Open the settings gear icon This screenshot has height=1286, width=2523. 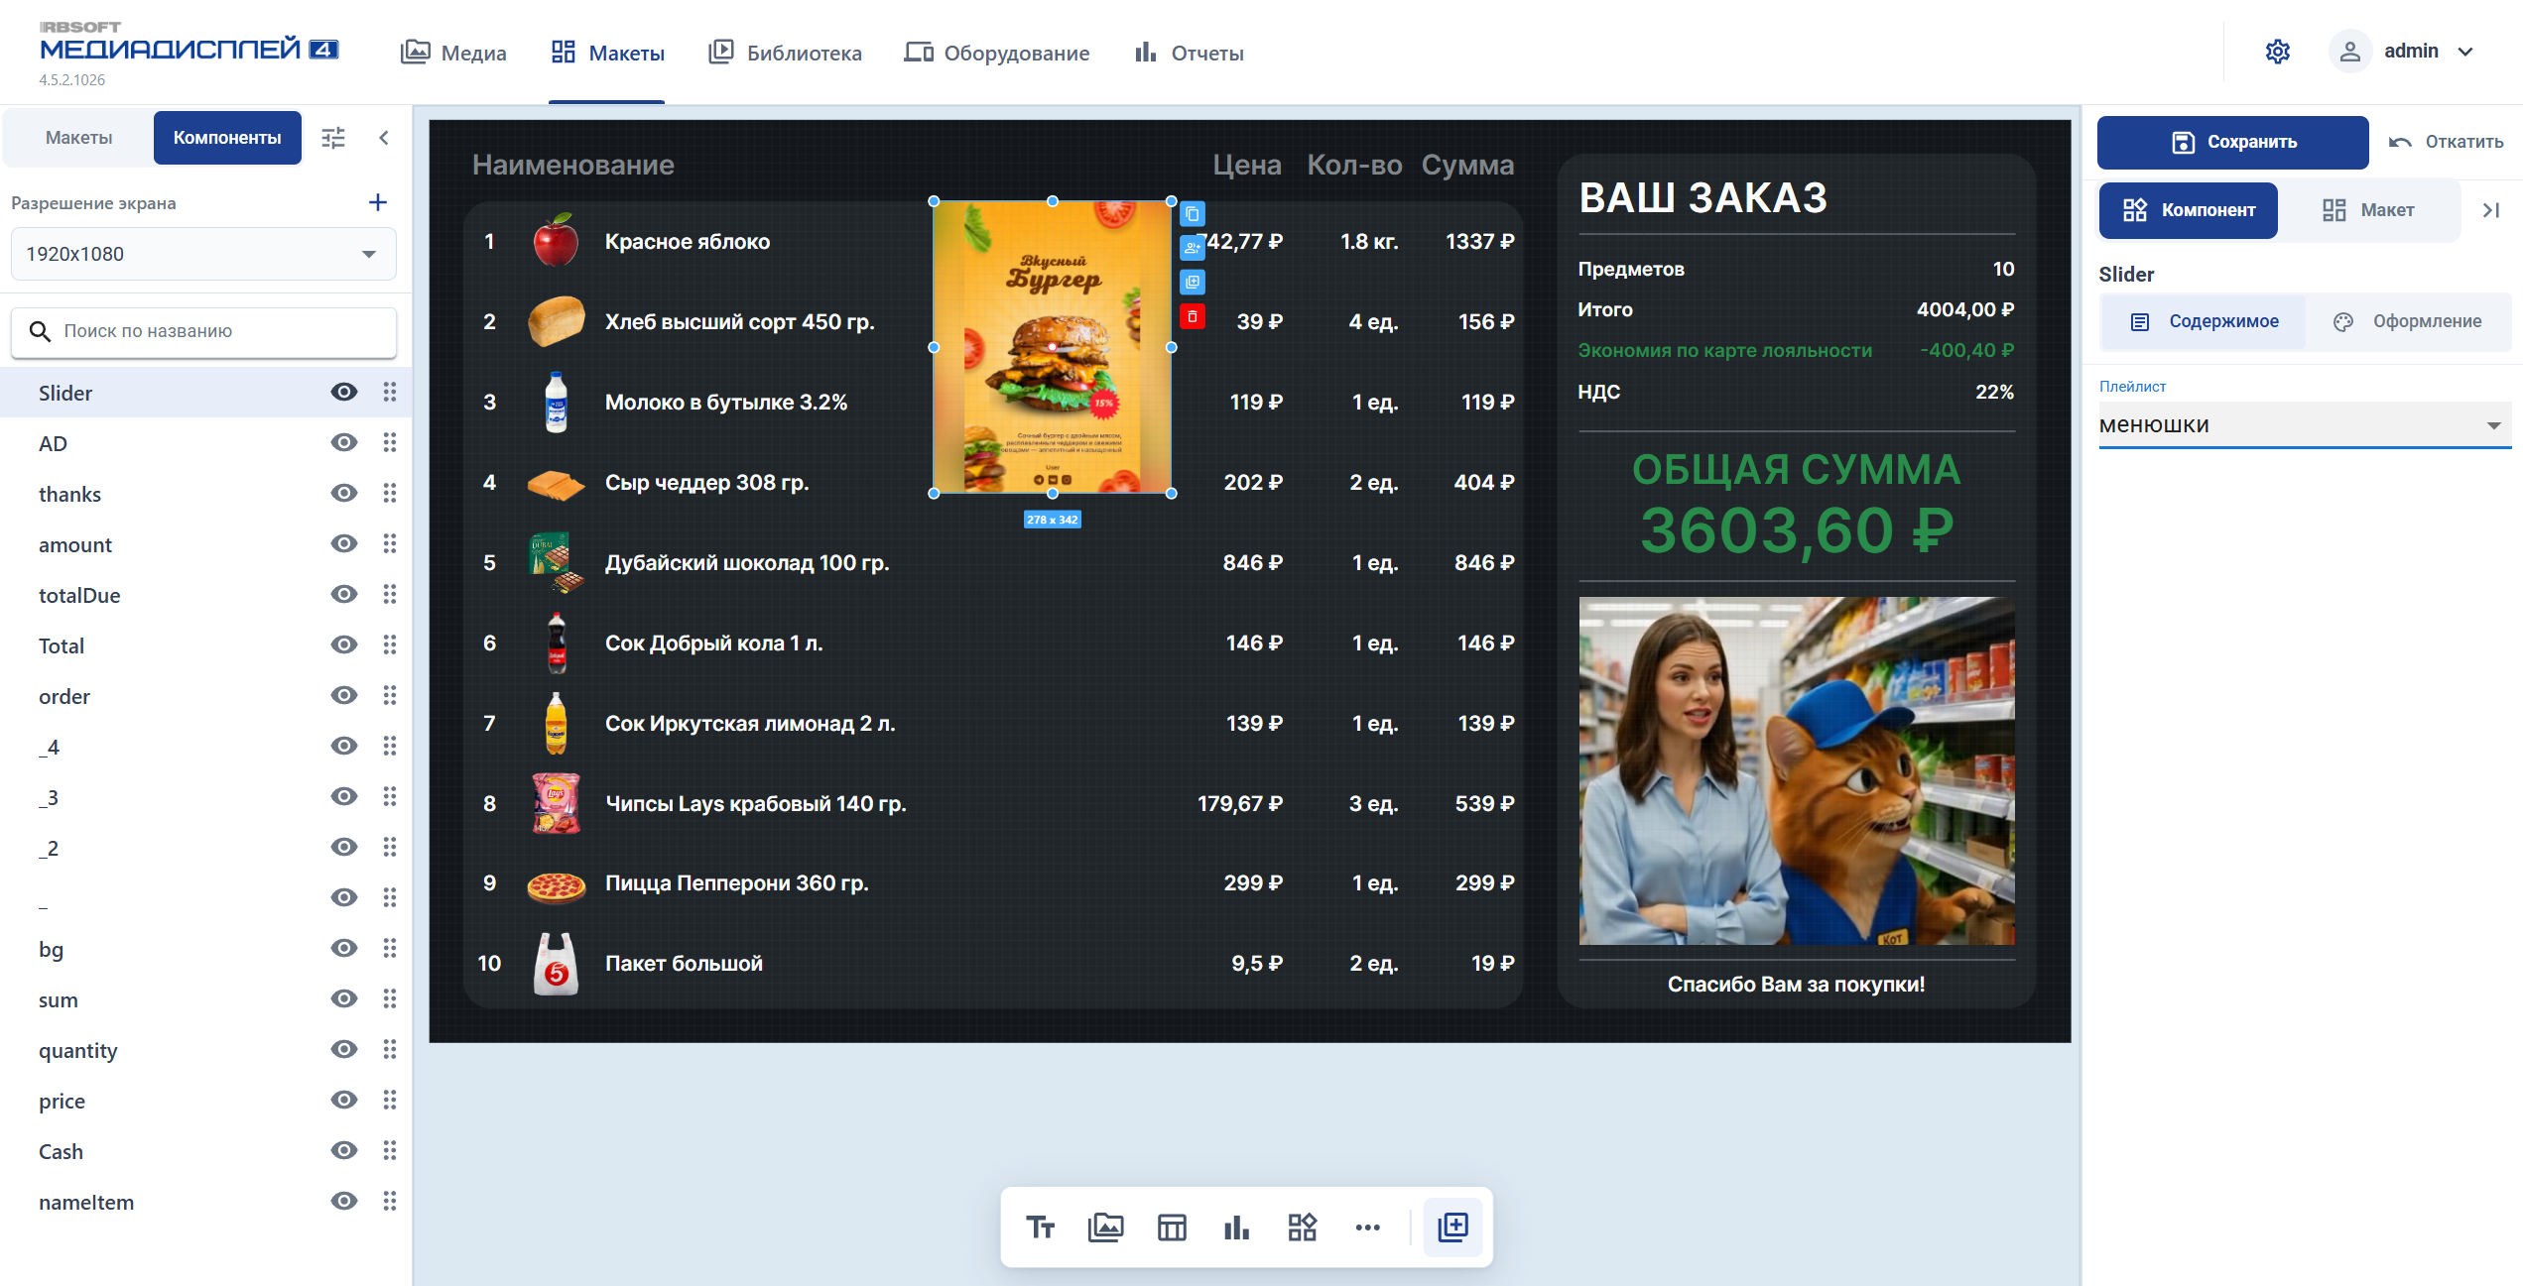click(x=2277, y=52)
